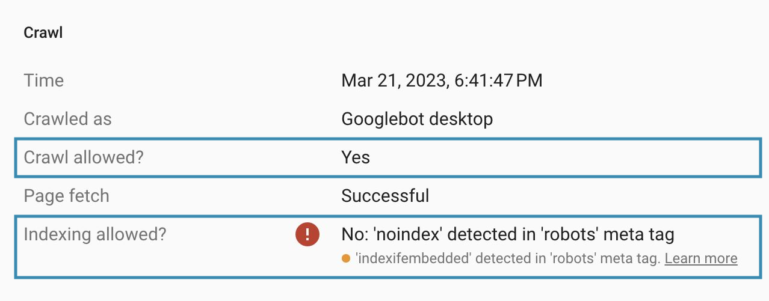Select the Googlebot desktop value

tap(417, 119)
